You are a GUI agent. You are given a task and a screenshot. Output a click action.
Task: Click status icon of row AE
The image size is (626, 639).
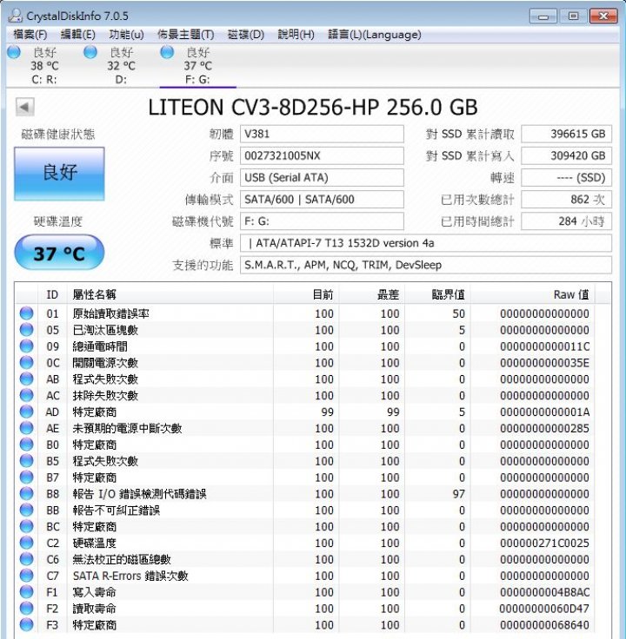[27, 428]
